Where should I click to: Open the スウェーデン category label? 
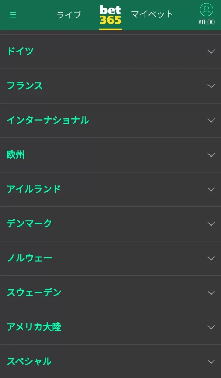34,293
